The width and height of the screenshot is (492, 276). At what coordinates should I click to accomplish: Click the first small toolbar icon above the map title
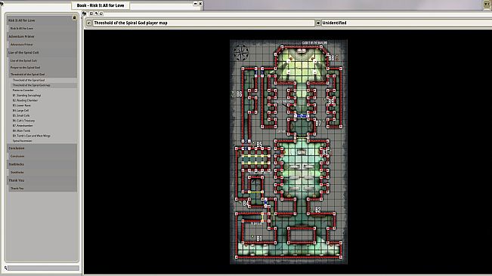click(x=91, y=14)
